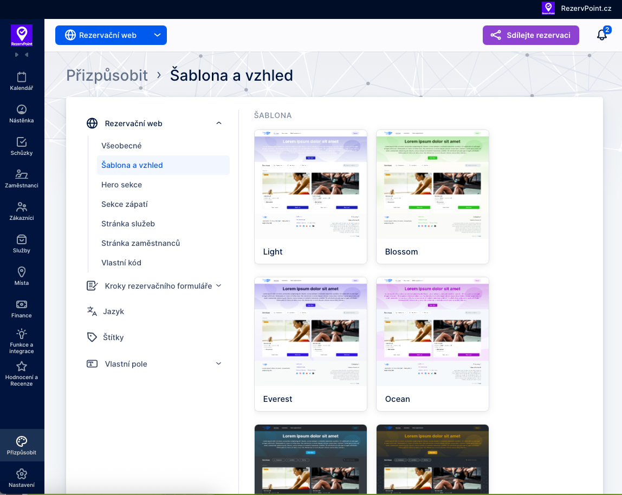The height and width of the screenshot is (495, 622).
Task: Open the Přizpůsobit palette icon
Action: (22, 441)
